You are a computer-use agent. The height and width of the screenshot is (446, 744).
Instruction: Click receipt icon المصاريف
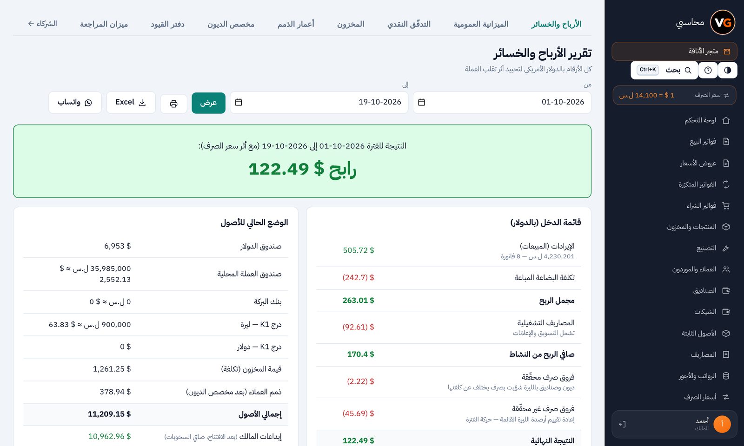coord(726,354)
